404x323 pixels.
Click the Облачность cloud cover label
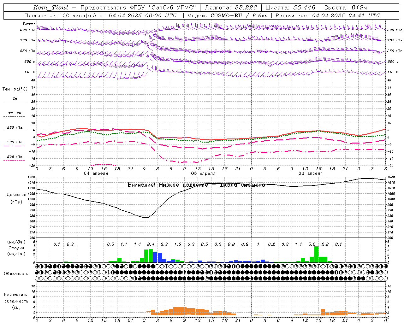pyautogui.click(x=16, y=274)
